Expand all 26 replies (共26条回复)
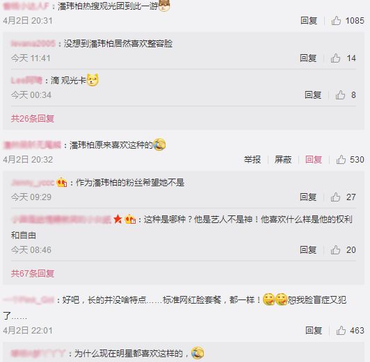 click(x=33, y=118)
